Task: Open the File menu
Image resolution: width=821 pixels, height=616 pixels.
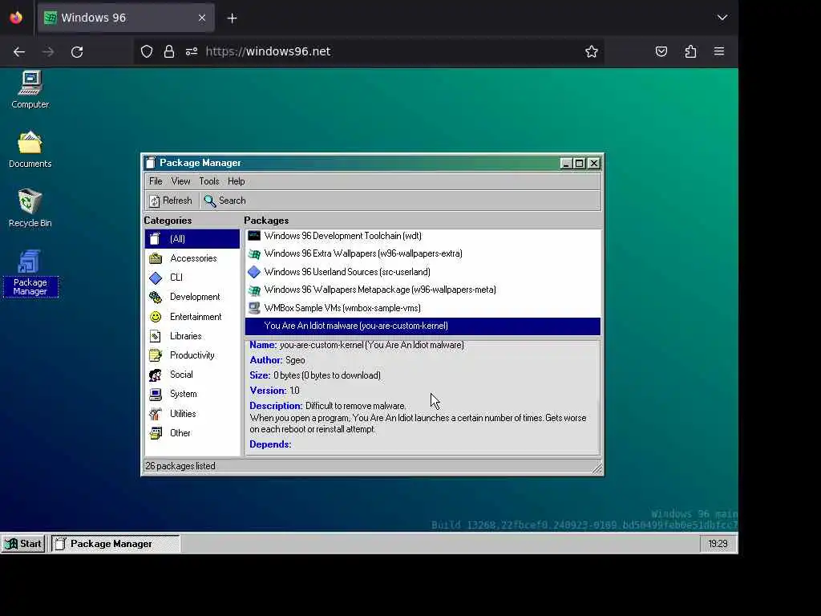Action: click(156, 181)
